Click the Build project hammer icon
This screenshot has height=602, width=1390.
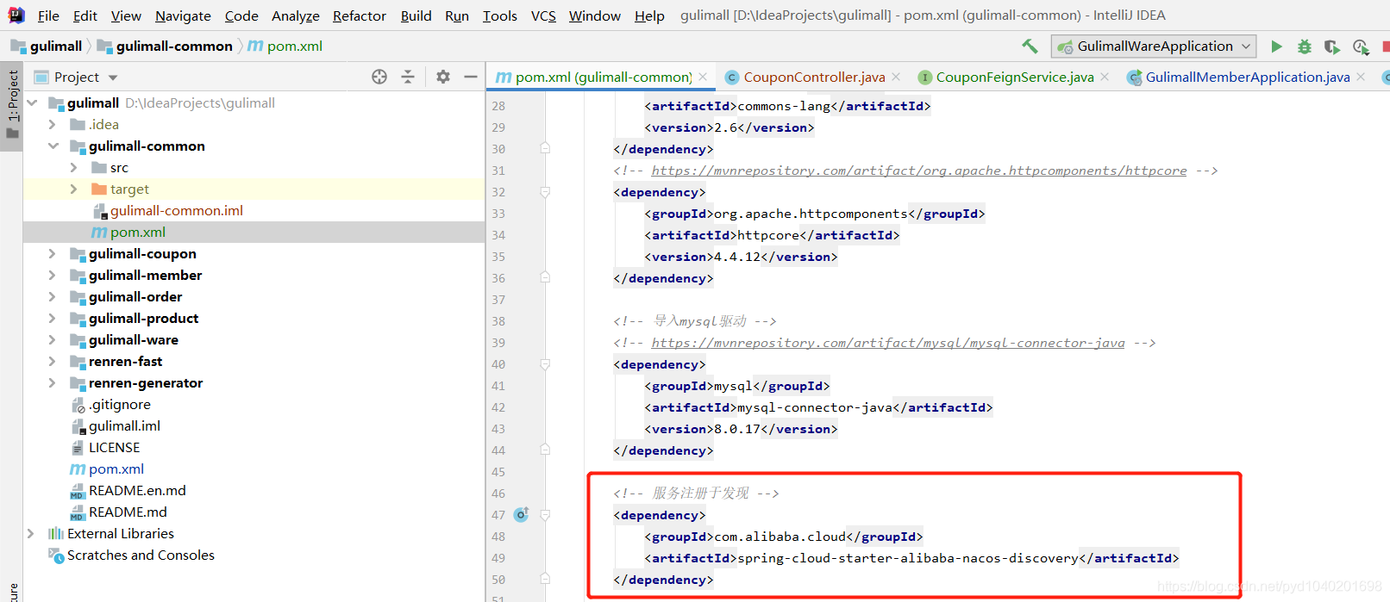pyautogui.click(x=1030, y=47)
